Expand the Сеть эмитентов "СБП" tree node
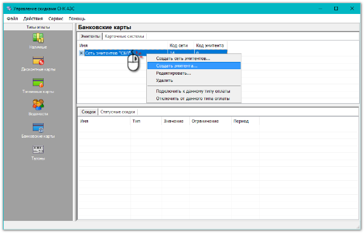The image size is (364, 233). (81, 53)
